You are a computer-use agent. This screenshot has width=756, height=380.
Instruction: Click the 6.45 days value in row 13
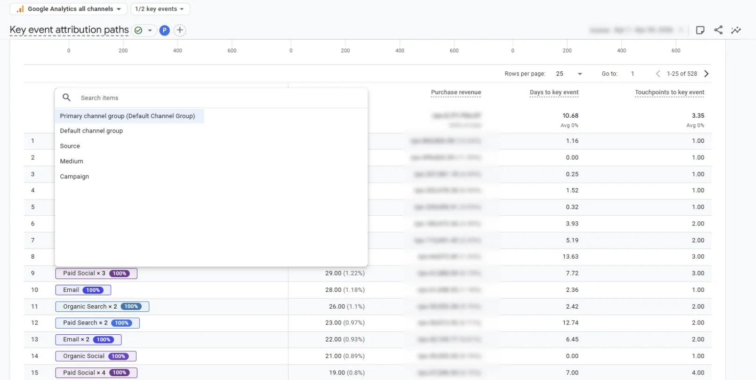[572, 339]
